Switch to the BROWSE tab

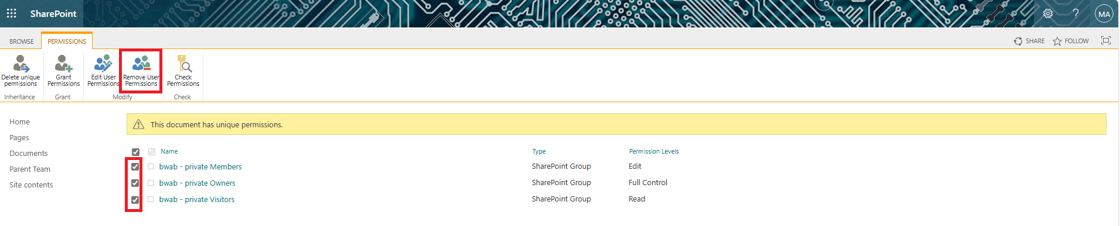[x=22, y=41]
